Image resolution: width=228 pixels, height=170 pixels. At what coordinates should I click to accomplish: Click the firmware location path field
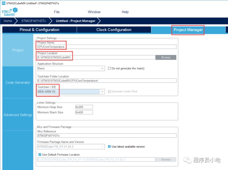[x=96, y=160]
